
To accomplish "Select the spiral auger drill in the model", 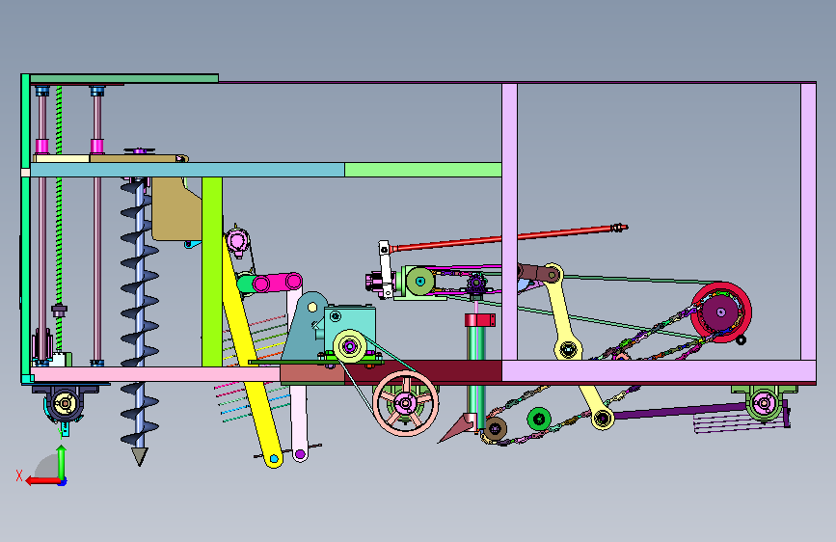I will tap(140, 314).
